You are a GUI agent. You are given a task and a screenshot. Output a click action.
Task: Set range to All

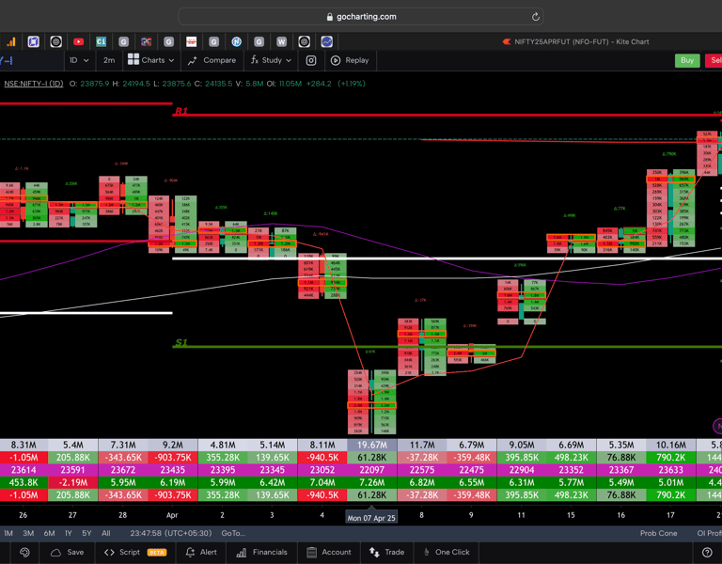(106, 533)
